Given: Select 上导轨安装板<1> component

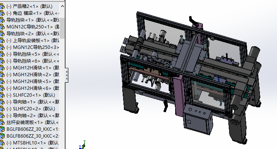Looking at the screenshot, I should point(33,41).
